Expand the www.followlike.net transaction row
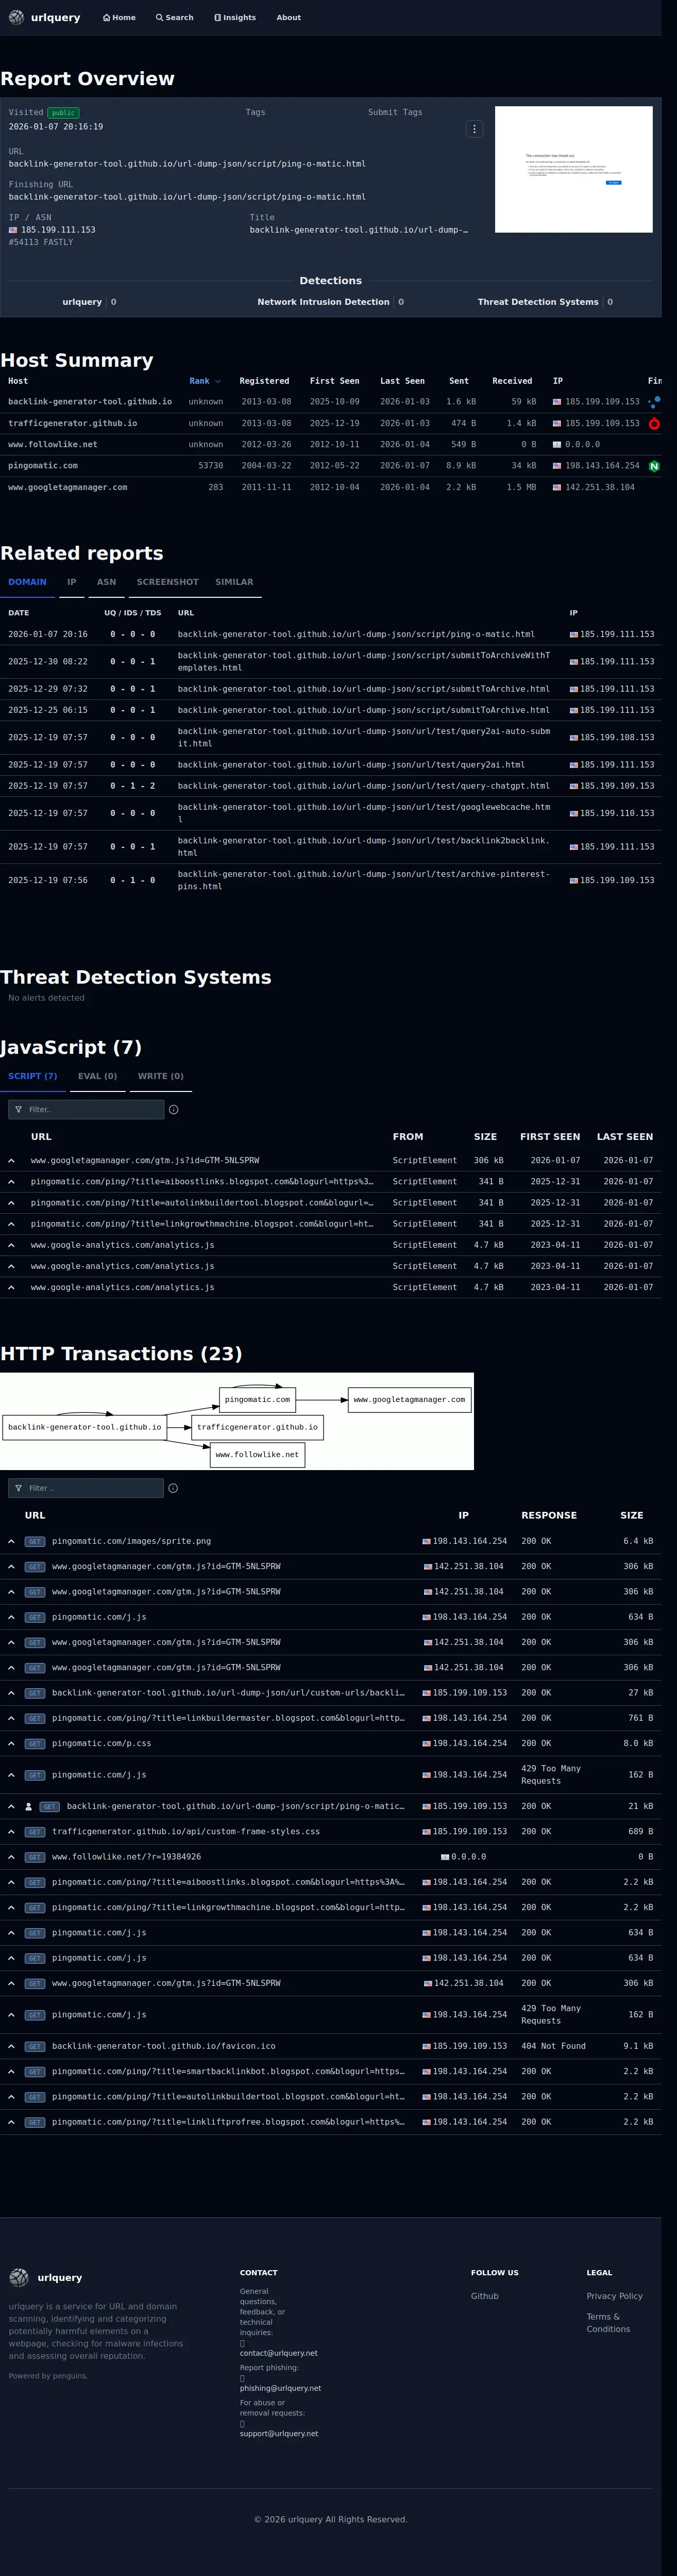677x2576 pixels. [11, 1857]
